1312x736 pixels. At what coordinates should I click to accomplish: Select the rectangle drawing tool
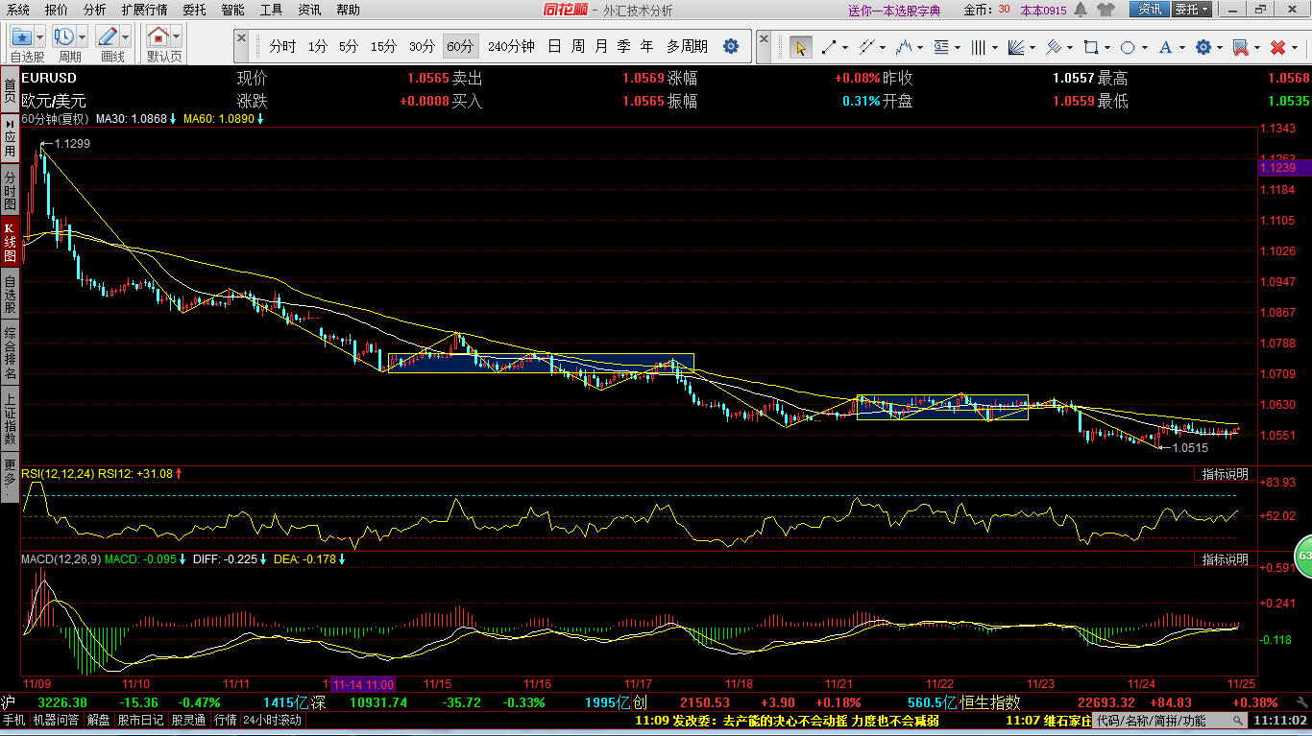tap(1090, 47)
